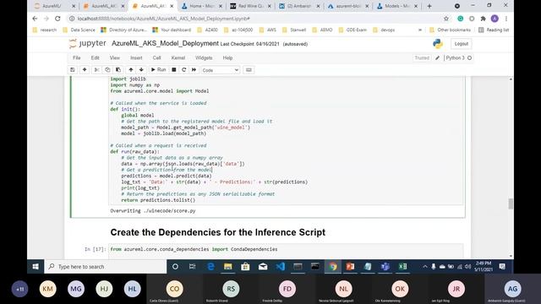Open the Directory of Azure bookmark
The width and height of the screenshot is (541, 304).
tap(124, 30)
